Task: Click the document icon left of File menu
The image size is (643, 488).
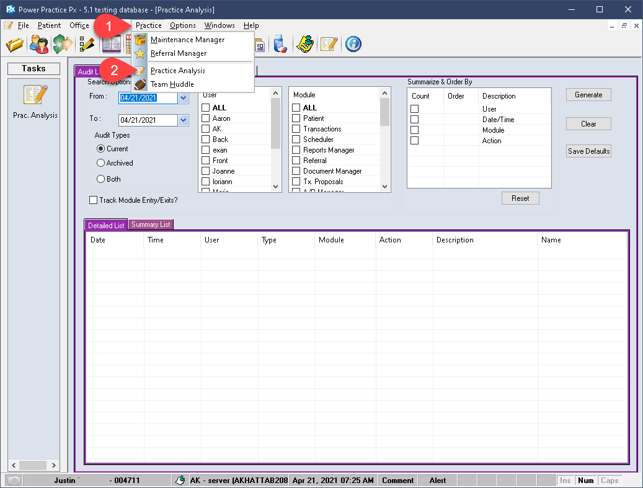Action: (8, 25)
